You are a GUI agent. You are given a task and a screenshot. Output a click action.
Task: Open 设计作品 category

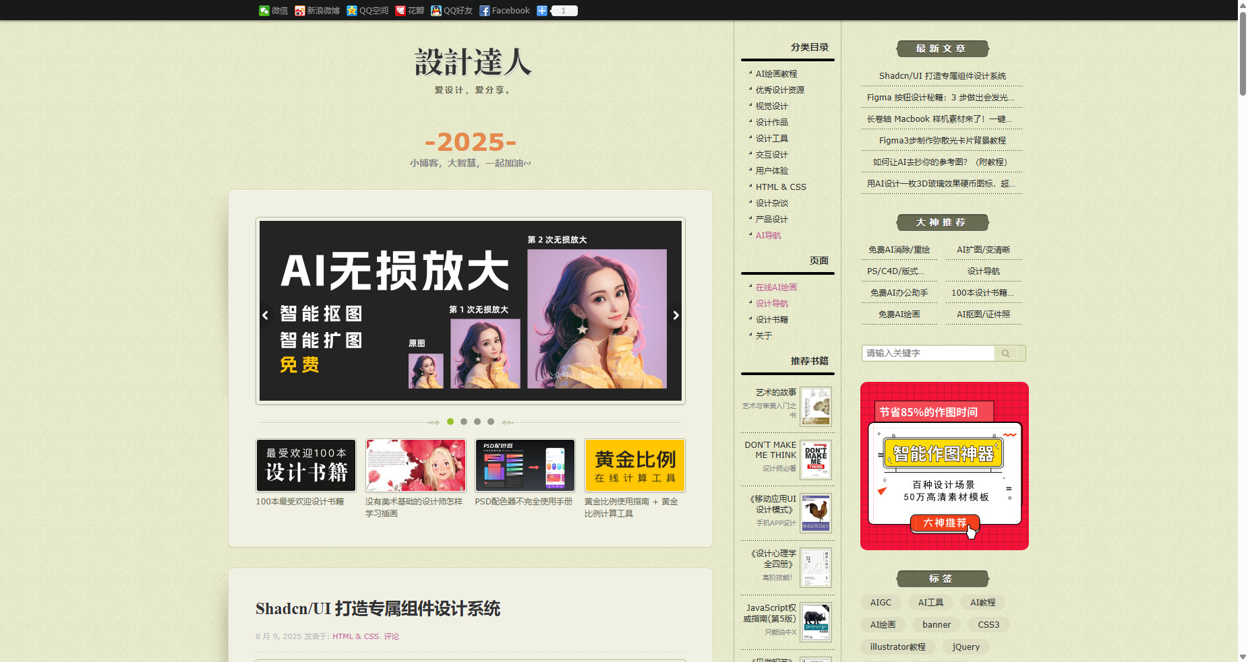pyautogui.click(x=772, y=123)
